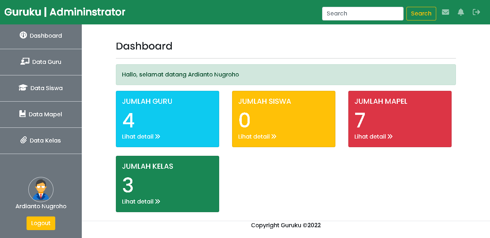Click the graduation cap icon for Data Siswa
Image resolution: width=490 pixels, height=238 pixels.
[x=23, y=88]
